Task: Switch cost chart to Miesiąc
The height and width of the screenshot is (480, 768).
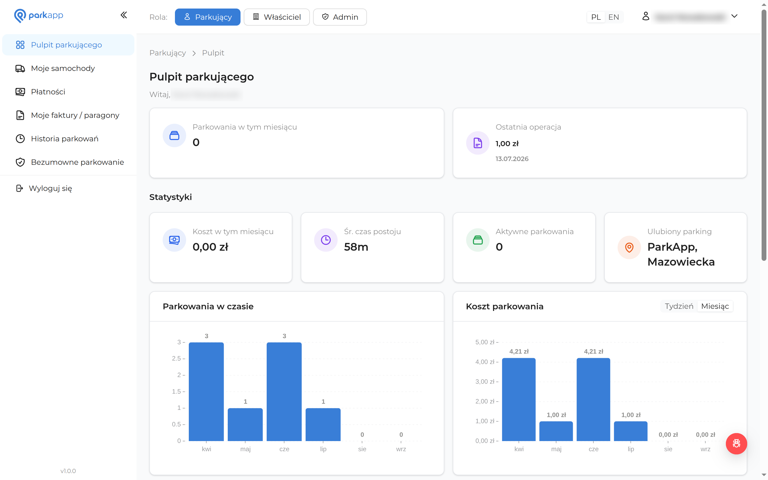Action: pyautogui.click(x=715, y=306)
